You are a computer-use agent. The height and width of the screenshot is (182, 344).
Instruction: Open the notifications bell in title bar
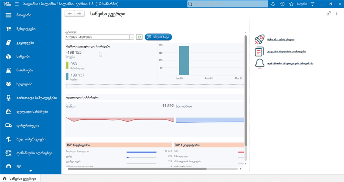(x=273, y=4)
